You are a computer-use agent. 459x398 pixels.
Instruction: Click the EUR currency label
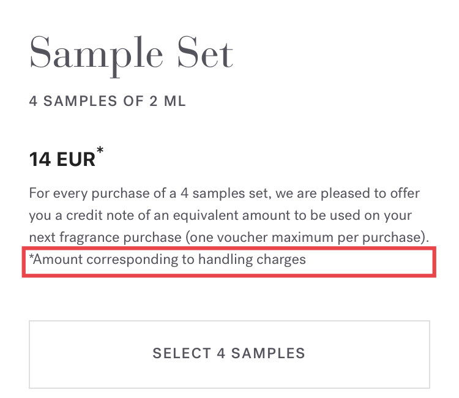76,160
